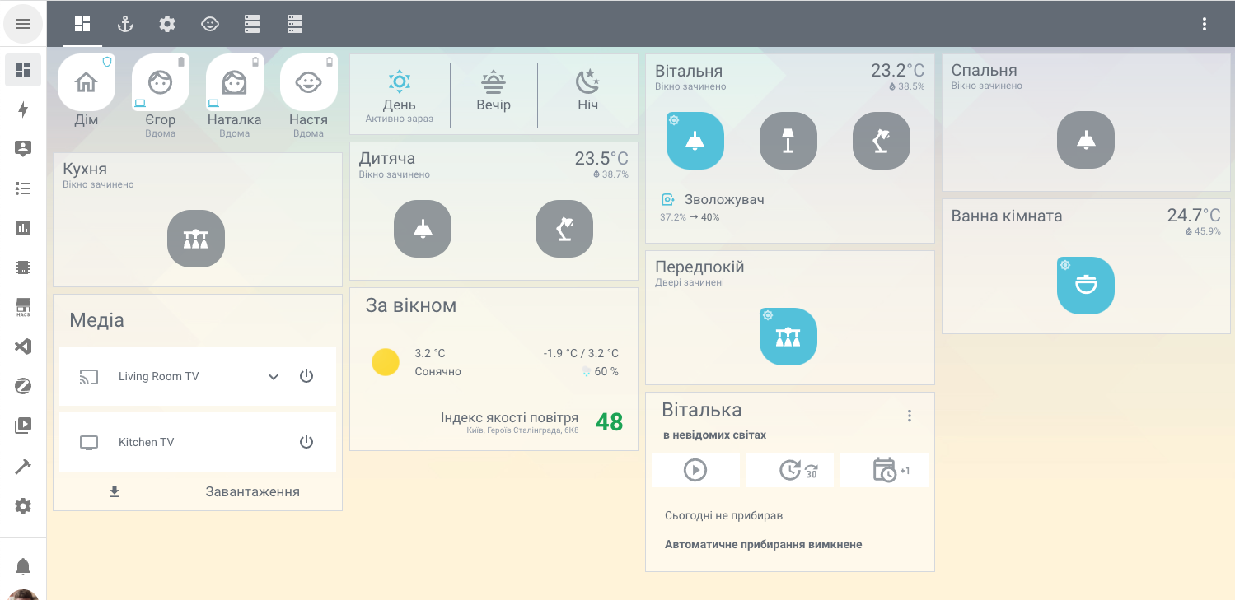Toggle power for Living Room TV
The image size is (1235, 600).
click(306, 376)
